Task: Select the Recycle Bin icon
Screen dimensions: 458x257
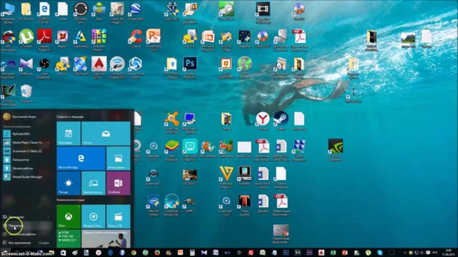Action: coord(26,94)
